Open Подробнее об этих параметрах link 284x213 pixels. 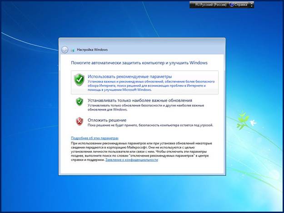click(x=95, y=138)
